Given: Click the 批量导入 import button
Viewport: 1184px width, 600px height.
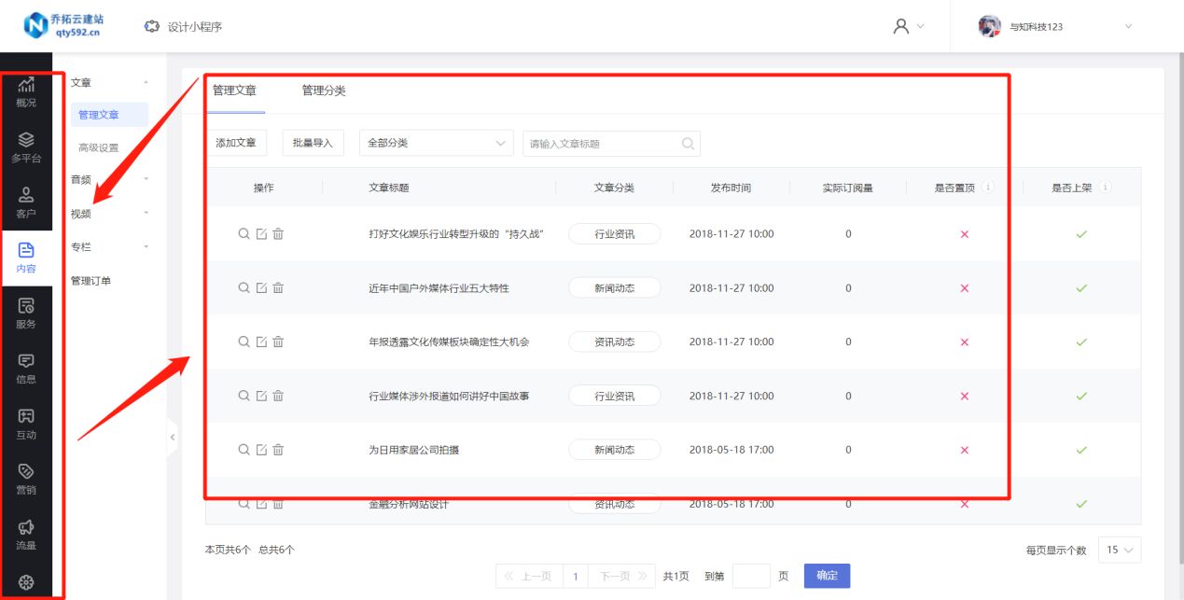Looking at the screenshot, I should click(x=313, y=143).
